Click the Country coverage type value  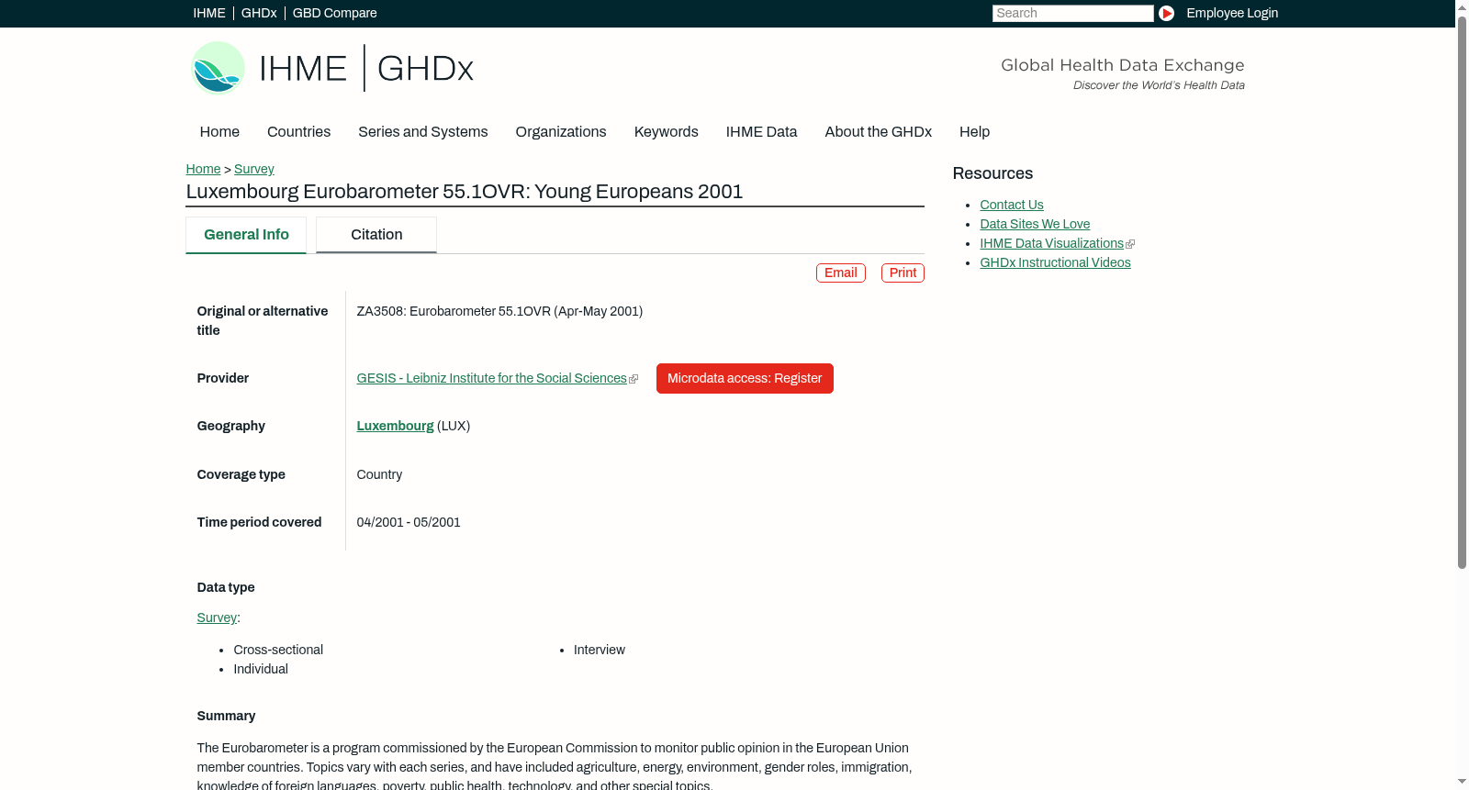coord(379,474)
